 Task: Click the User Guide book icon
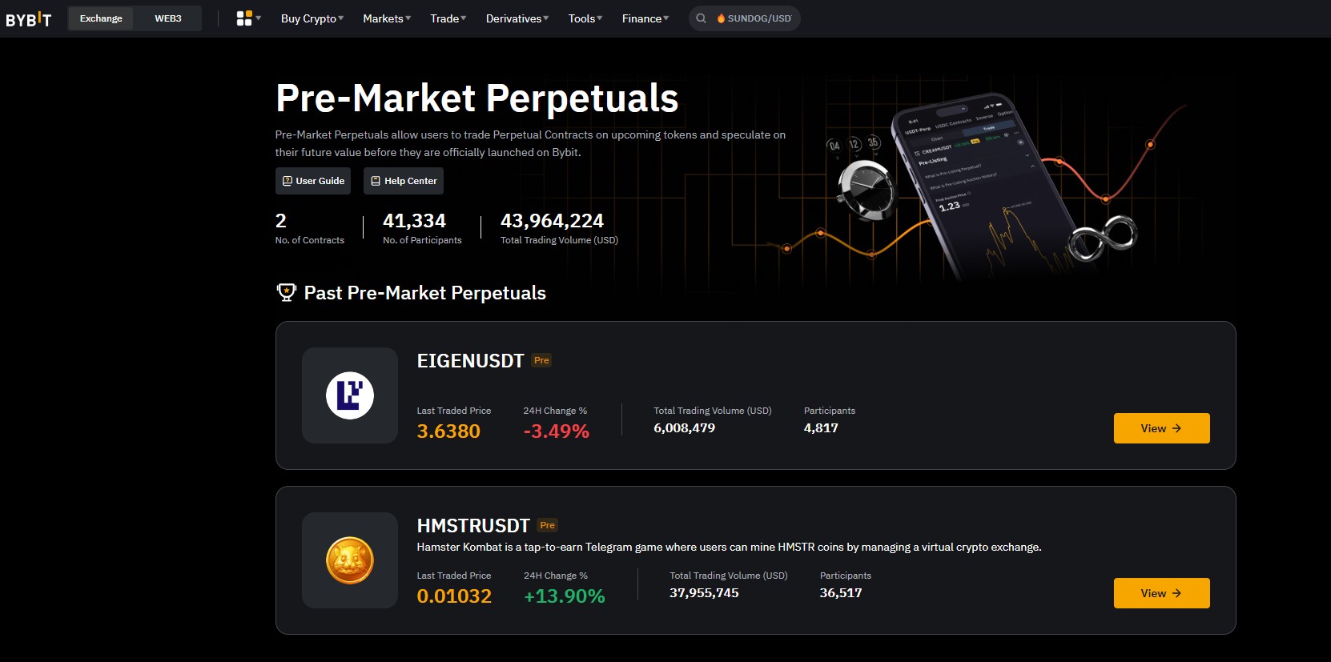pos(288,181)
